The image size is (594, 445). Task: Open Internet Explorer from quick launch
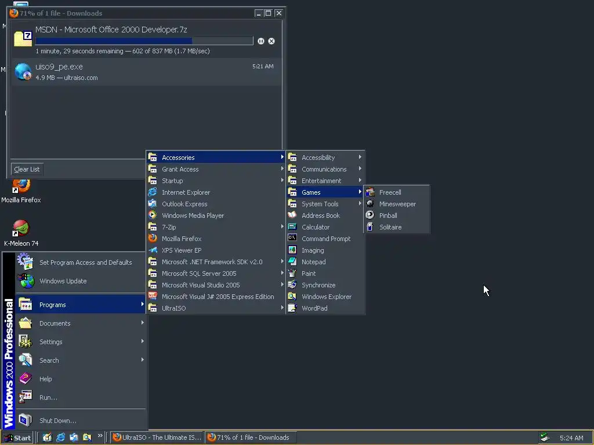(60, 438)
